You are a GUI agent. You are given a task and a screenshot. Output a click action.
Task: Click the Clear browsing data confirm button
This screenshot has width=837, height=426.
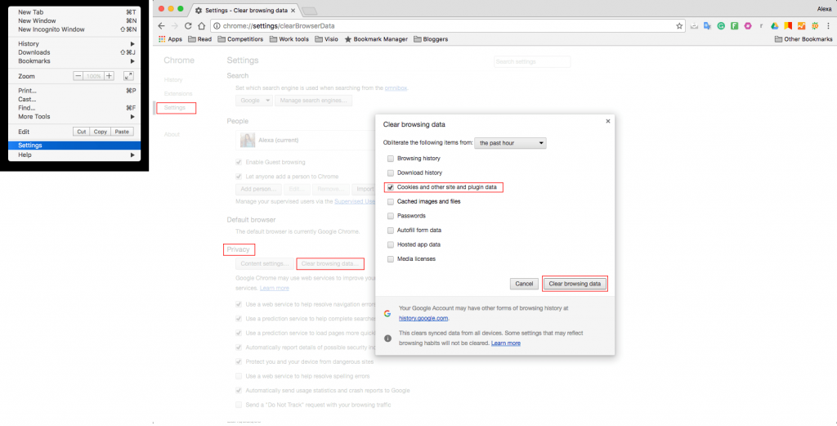coord(575,284)
